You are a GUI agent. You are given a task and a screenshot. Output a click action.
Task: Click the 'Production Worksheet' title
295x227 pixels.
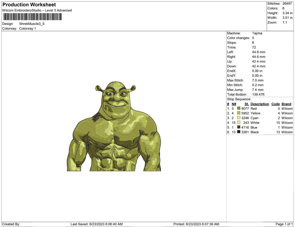[29, 5]
